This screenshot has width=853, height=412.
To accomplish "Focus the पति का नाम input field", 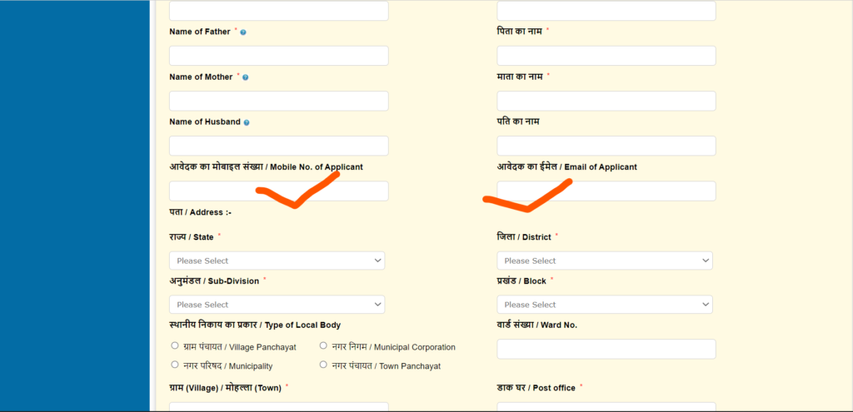I will [606, 146].
